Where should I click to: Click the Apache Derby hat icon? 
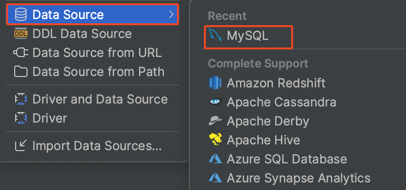[215, 121]
